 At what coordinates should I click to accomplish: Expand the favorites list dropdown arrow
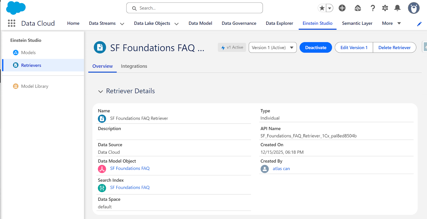pyautogui.click(x=330, y=8)
